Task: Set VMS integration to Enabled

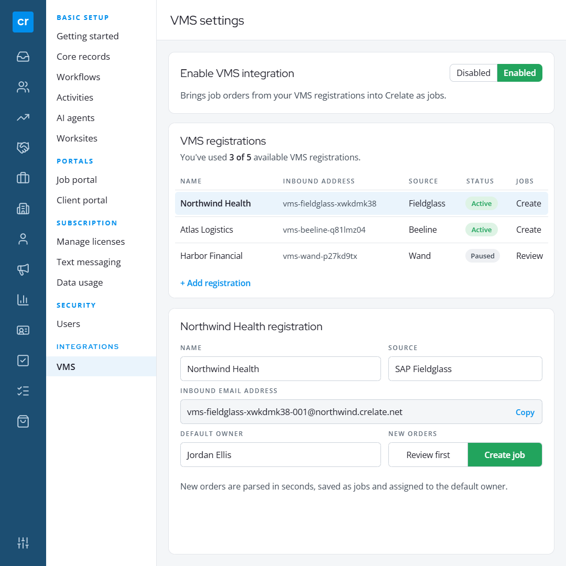Action: point(519,73)
